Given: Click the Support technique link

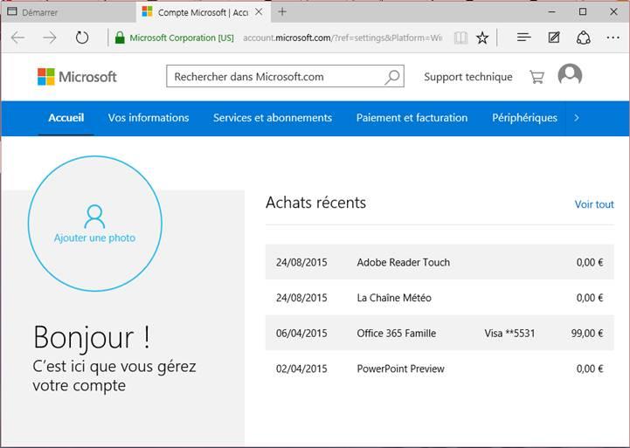Looking at the screenshot, I should [x=468, y=77].
